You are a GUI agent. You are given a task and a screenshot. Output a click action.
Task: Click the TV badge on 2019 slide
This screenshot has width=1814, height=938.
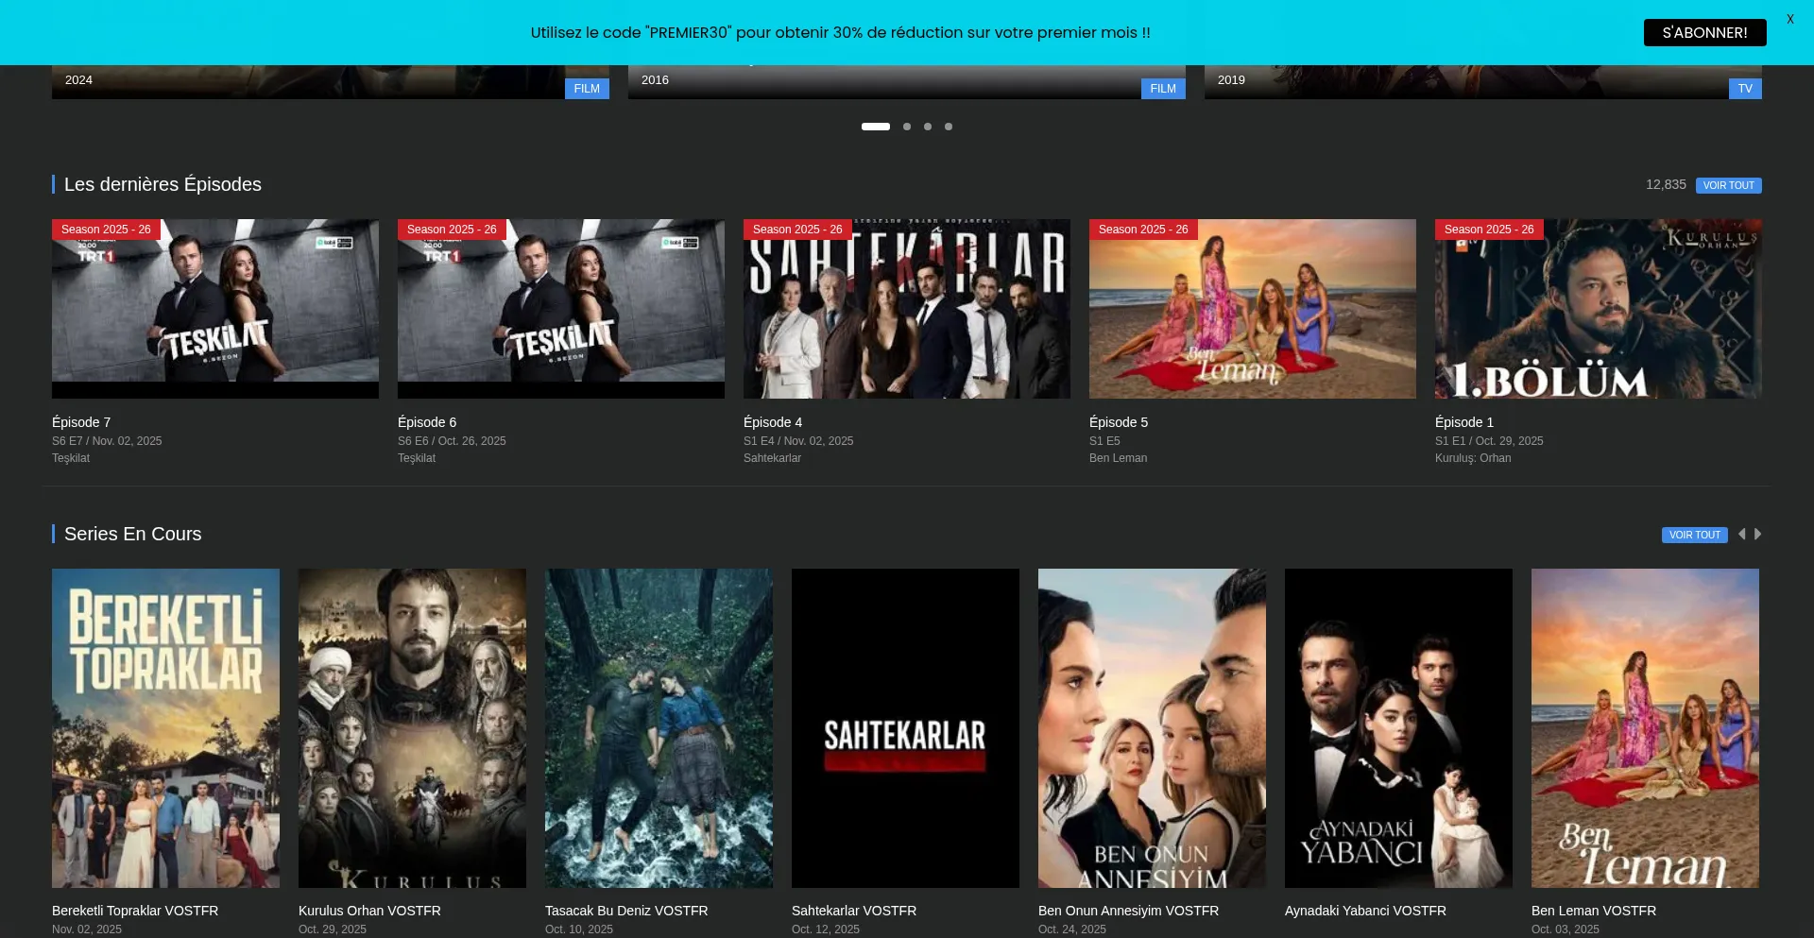point(1745,89)
